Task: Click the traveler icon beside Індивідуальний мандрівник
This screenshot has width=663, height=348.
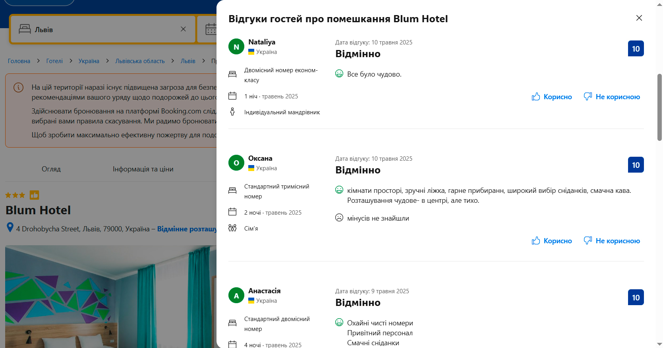Action: [232, 112]
